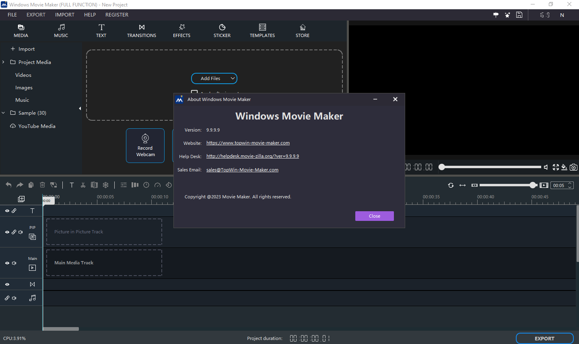Toggle Text track visibility eye

coord(7,211)
